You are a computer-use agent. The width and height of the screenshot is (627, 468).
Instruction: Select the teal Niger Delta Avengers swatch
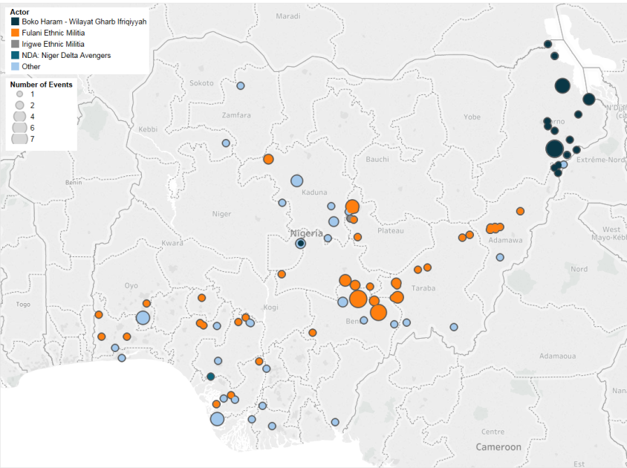[16, 56]
